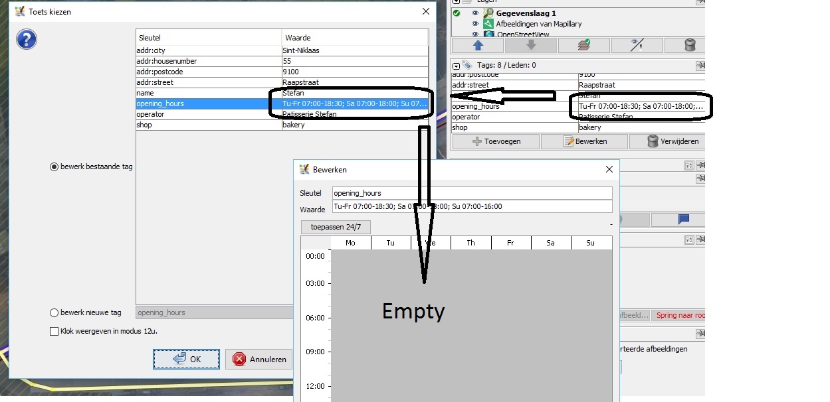Click the Fr day column header
830x402 pixels.
[510, 243]
